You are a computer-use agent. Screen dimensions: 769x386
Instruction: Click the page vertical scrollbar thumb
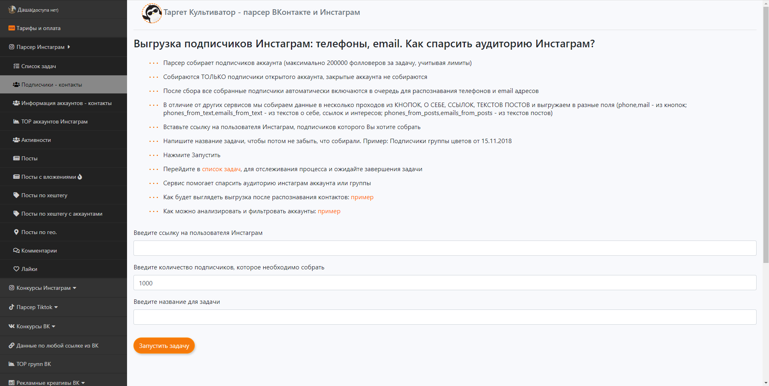766,134
